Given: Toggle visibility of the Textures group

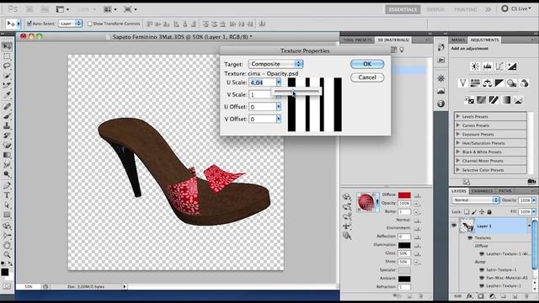Looking at the screenshot, I should (470, 237).
